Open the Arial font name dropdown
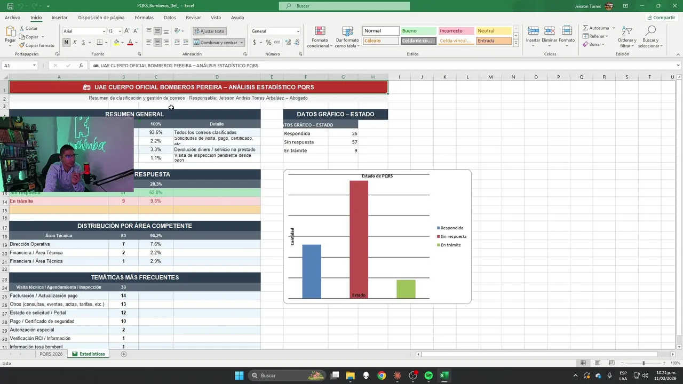The image size is (683, 384). (x=104, y=31)
